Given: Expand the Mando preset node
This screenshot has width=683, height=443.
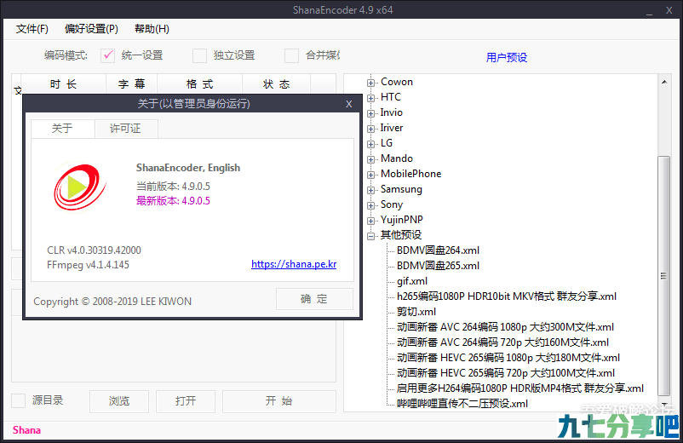Looking at the screenshot, I should point(370,159).
